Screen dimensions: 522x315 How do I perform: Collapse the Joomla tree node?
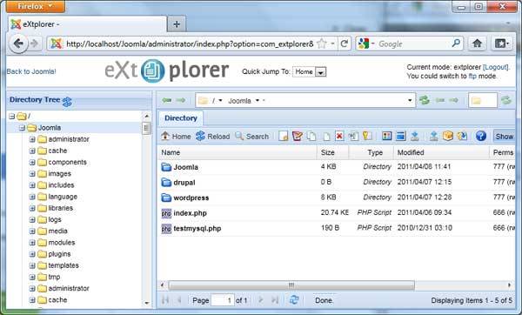point(22,128)
